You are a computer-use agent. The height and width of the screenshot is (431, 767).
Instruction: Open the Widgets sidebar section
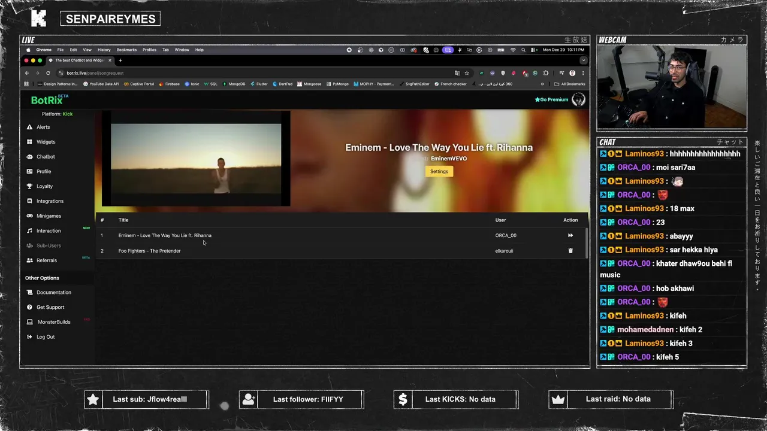pyautogui.click(x=46, y=142)
